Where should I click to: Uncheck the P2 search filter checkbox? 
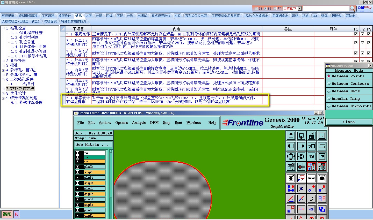click(265, 9)
